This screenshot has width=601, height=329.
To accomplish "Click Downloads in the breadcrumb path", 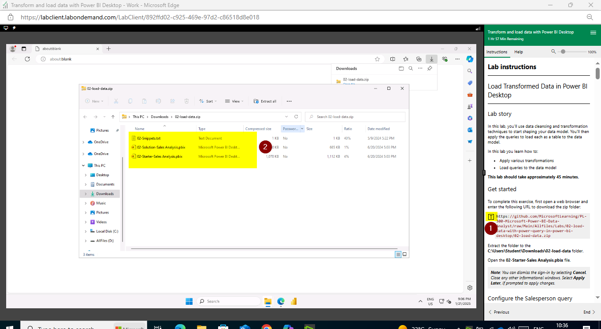I will [160, 117].
